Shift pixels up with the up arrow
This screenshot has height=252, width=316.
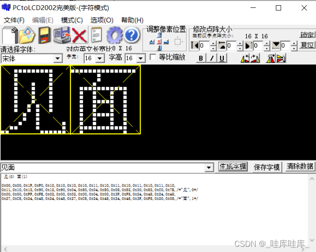[x=159, y=35]
